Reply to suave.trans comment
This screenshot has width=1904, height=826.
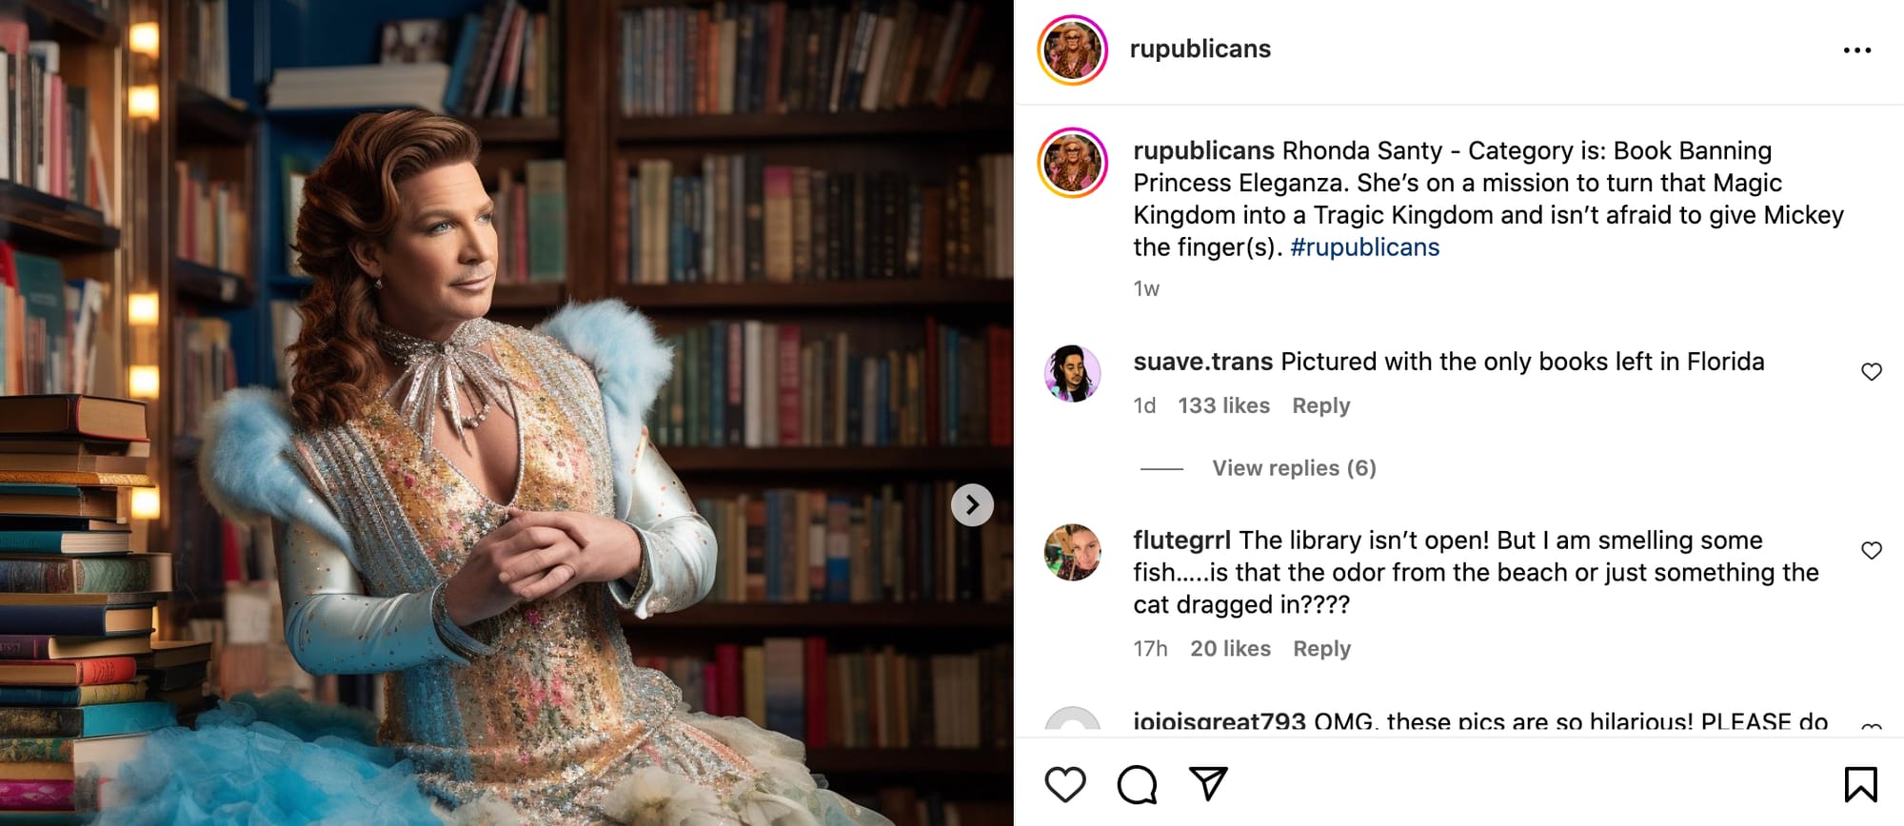point(1321,405)
